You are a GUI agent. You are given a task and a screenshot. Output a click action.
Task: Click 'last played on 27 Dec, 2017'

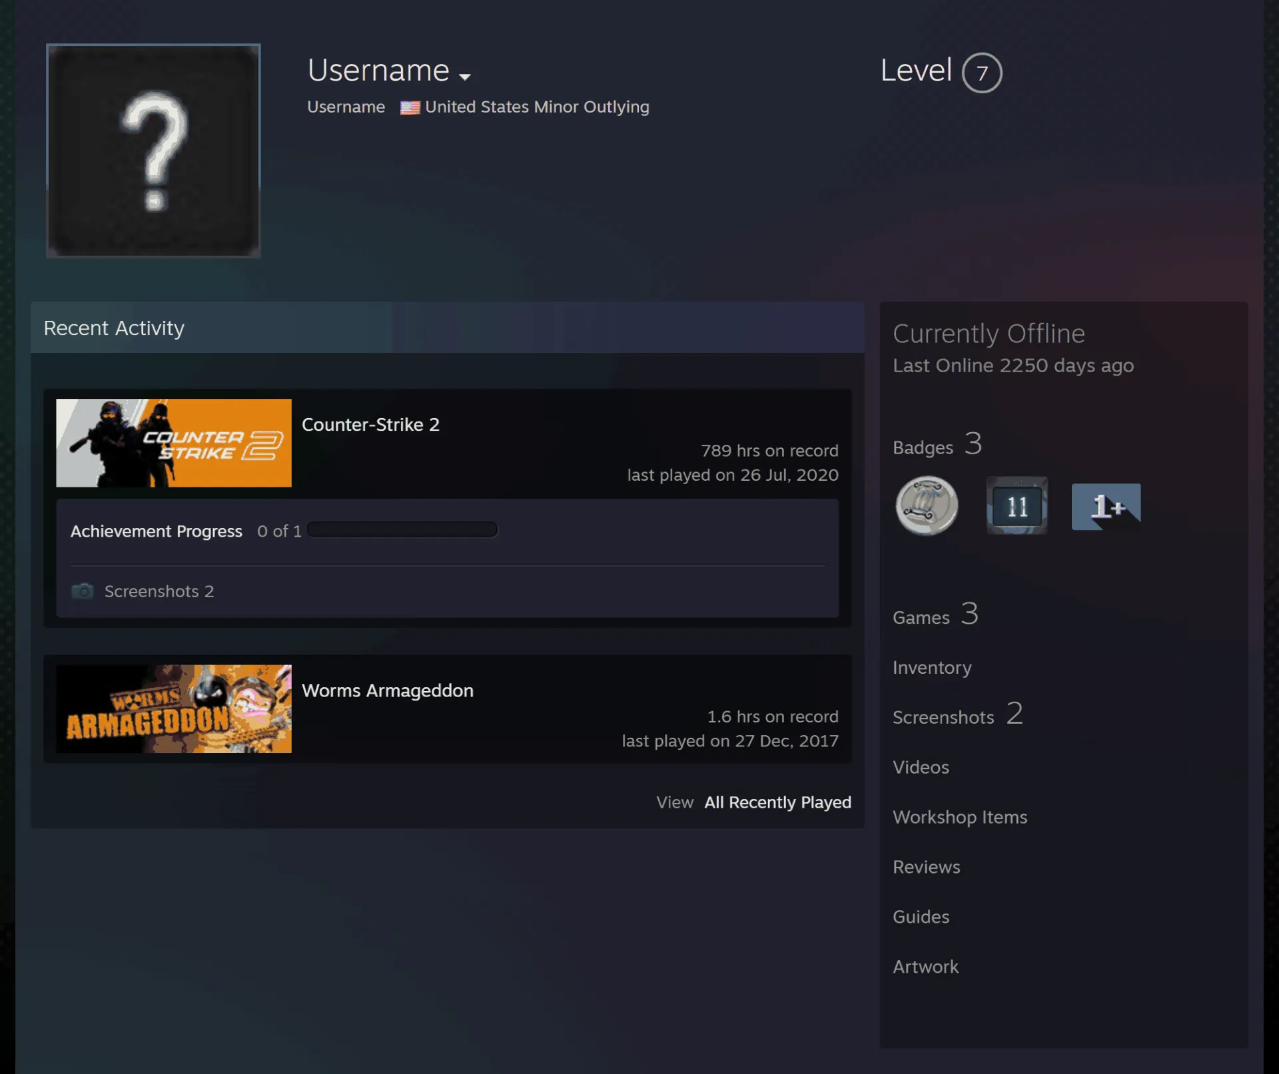730,741
